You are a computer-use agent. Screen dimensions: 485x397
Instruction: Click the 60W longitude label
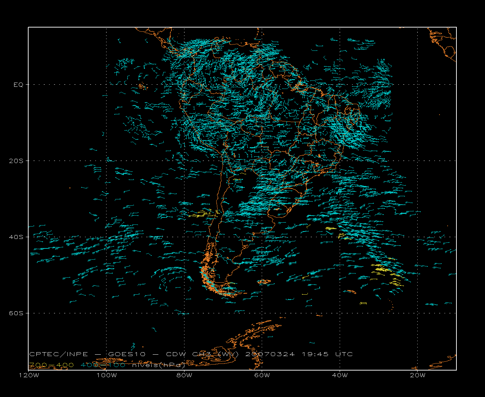point(262,375)
